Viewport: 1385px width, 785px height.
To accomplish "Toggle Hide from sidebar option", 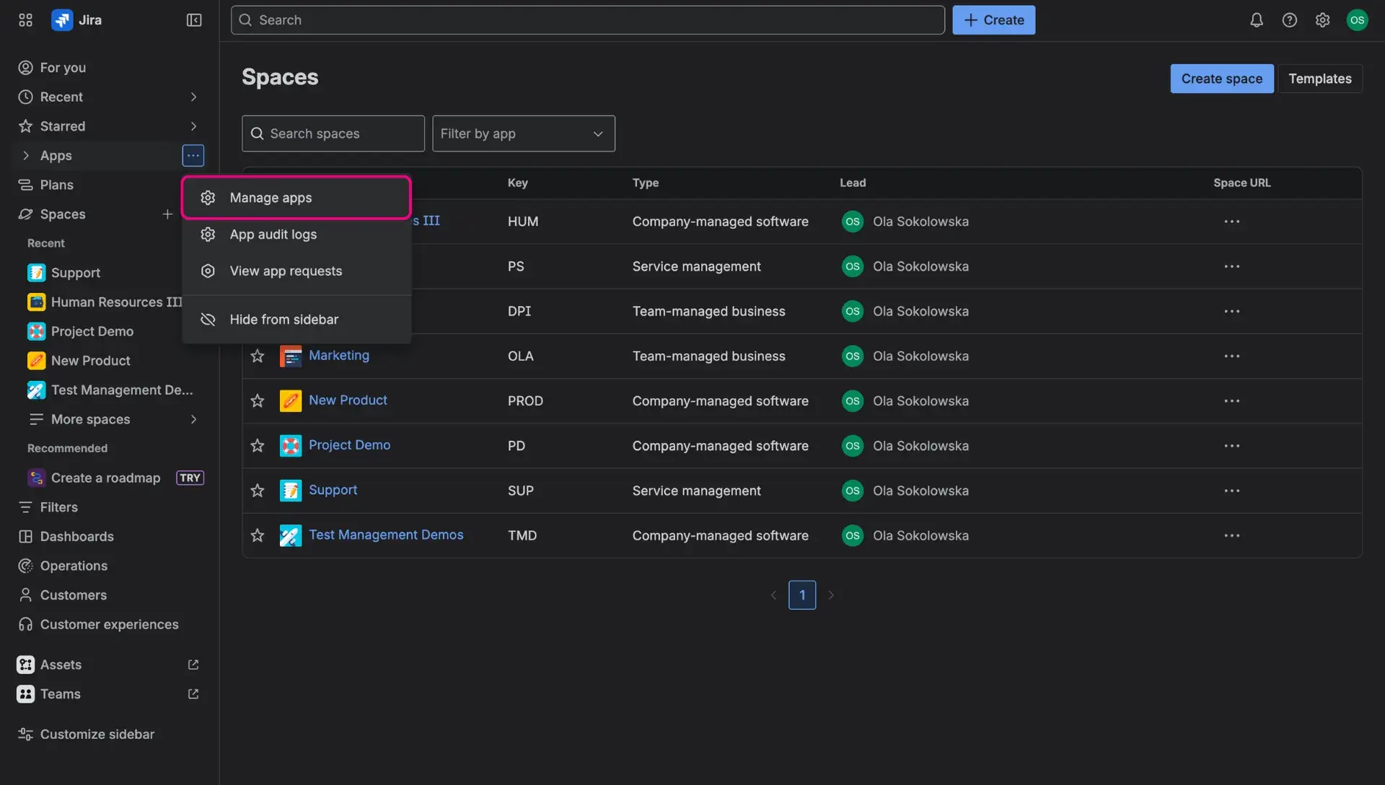I will click(x=283, y=319).
